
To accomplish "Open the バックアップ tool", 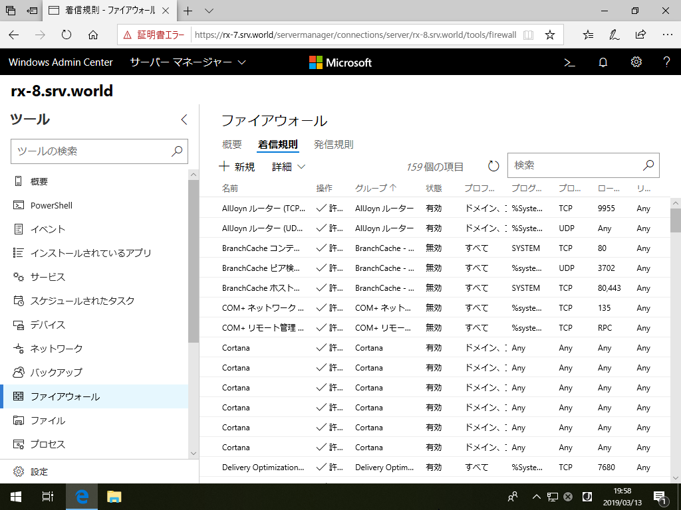I will point(94,372).
